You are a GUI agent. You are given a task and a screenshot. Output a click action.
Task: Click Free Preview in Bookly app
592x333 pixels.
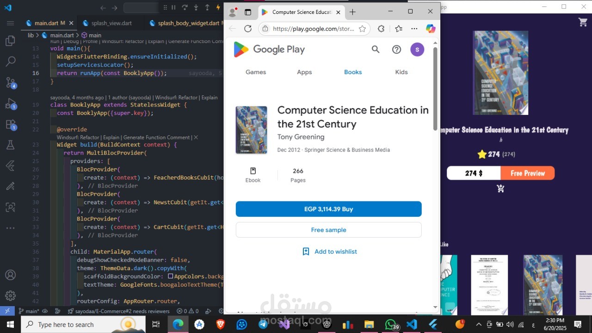[528, 173]
